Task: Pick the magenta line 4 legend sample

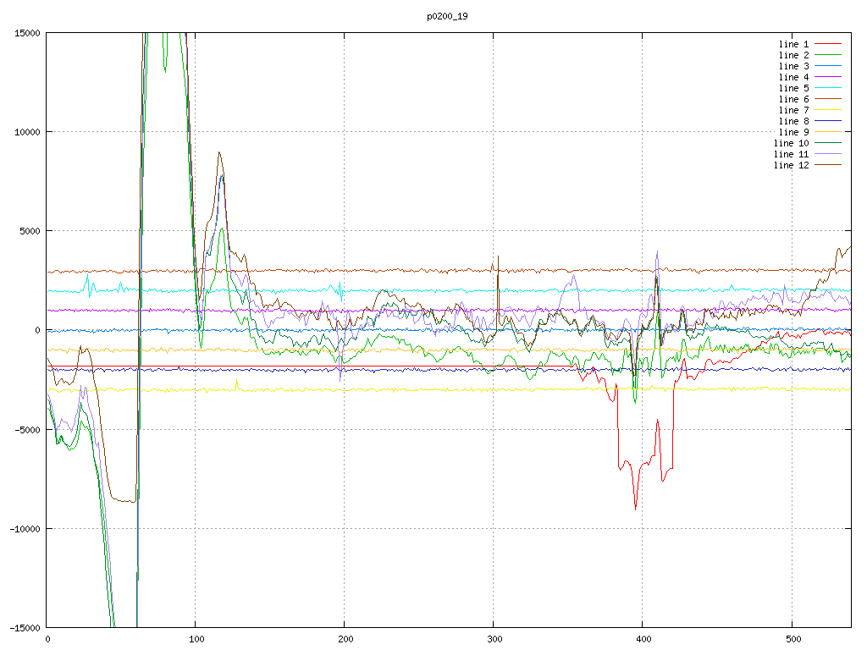Action: tap(828, 77)
